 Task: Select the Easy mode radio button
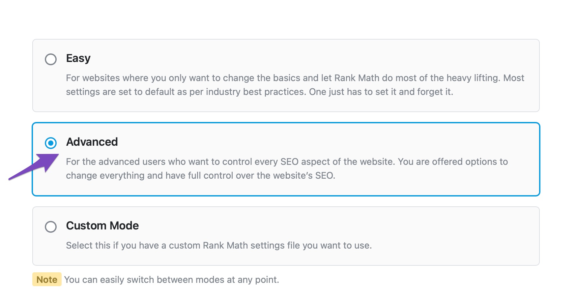click(51, 59)
